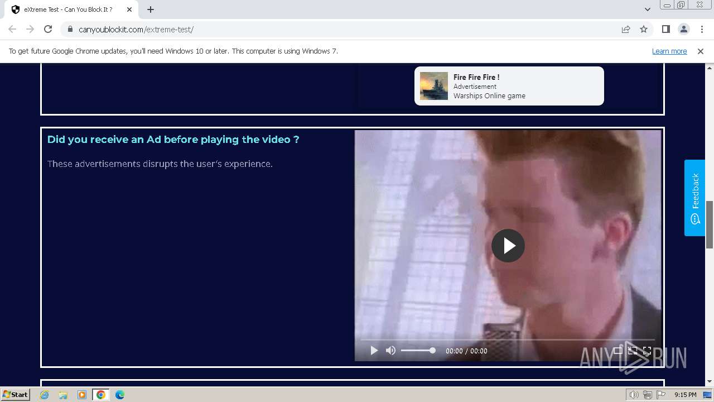
Task: Open Chrome three-dot menu
Action: coord(702,29)
